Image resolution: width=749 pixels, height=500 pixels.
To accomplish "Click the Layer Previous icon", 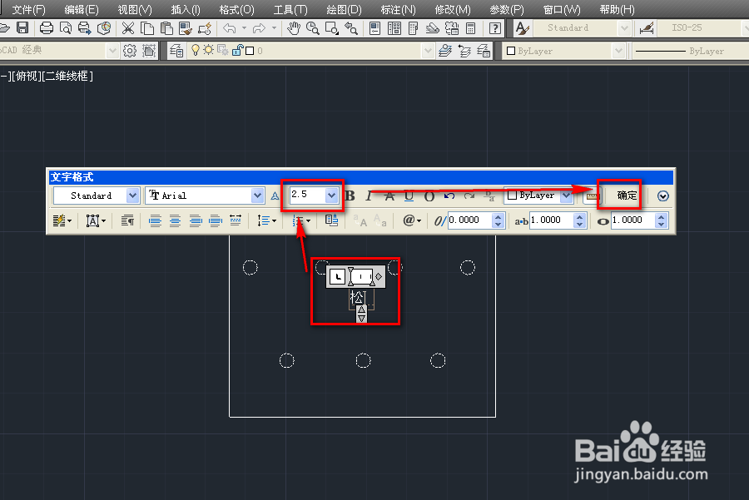I will [464, 50].
